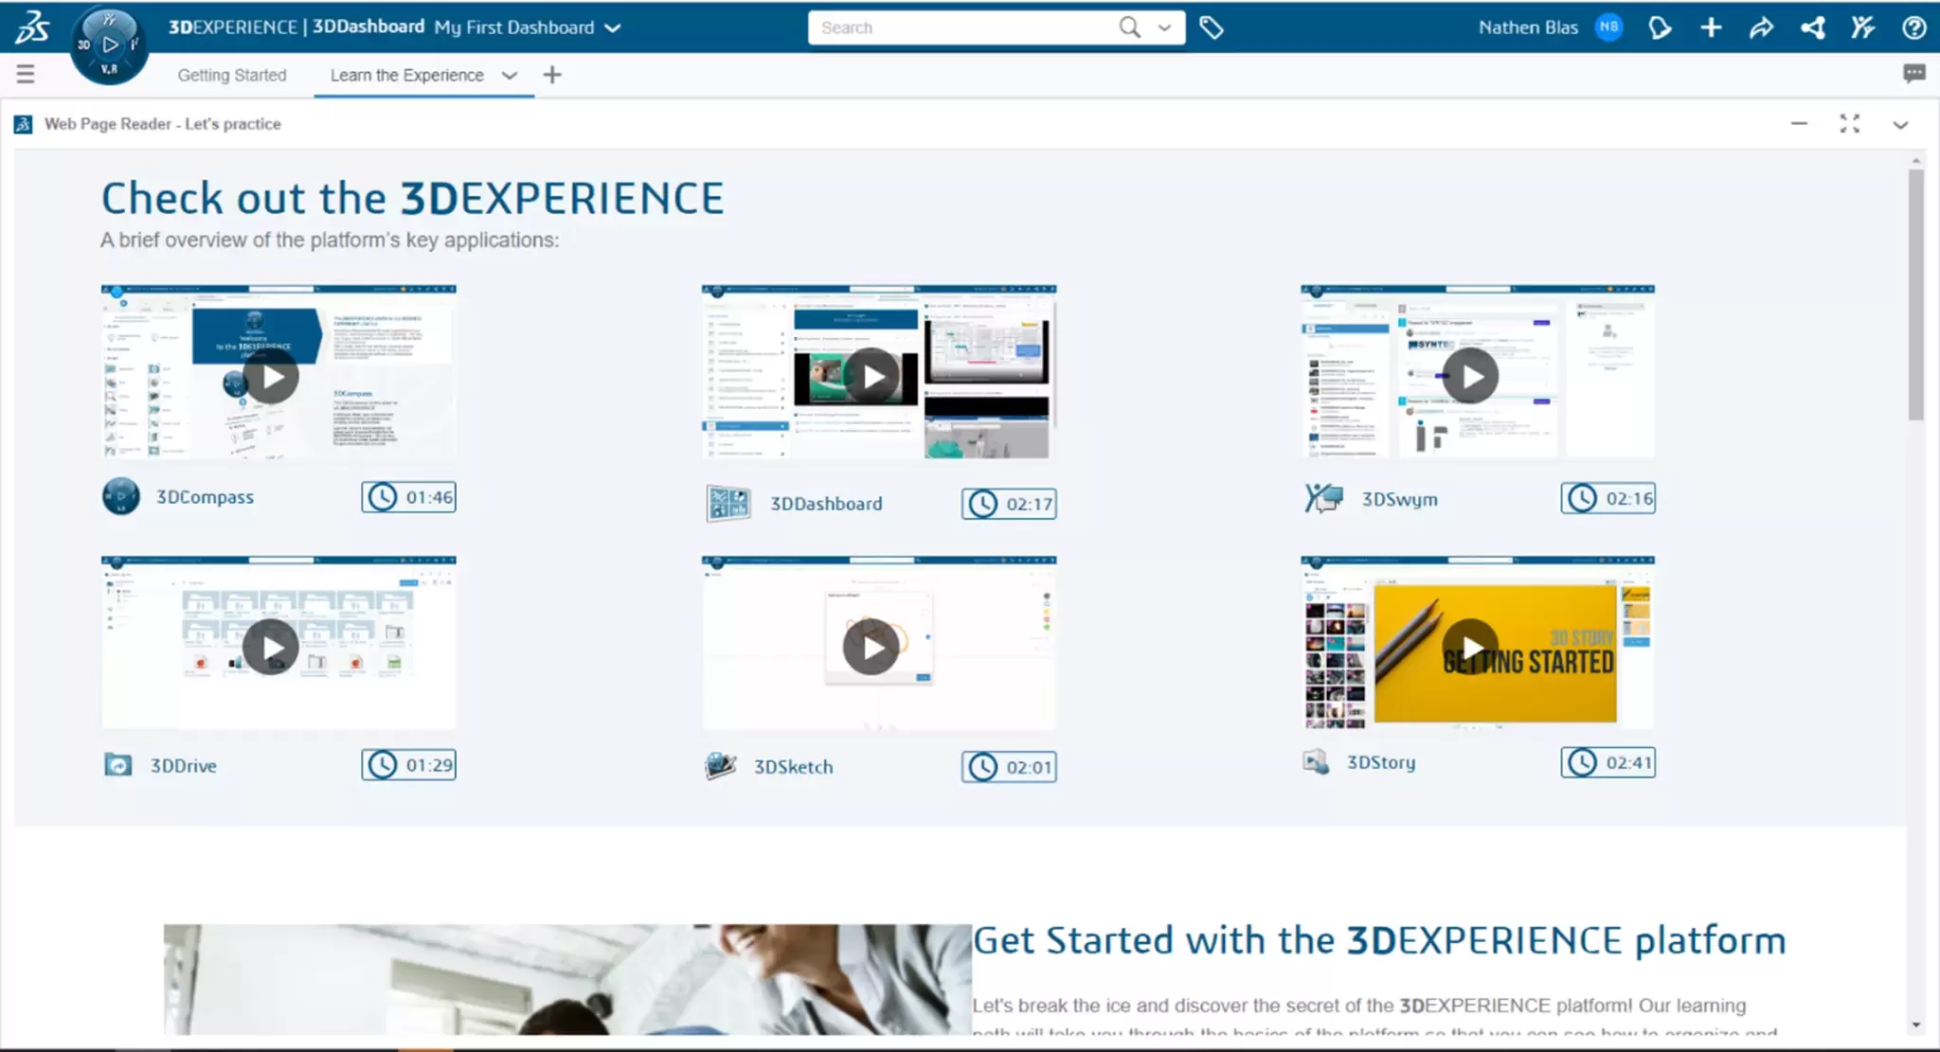
Task: Open search options dropdown arrow
Action: (x=1164, y=27)
